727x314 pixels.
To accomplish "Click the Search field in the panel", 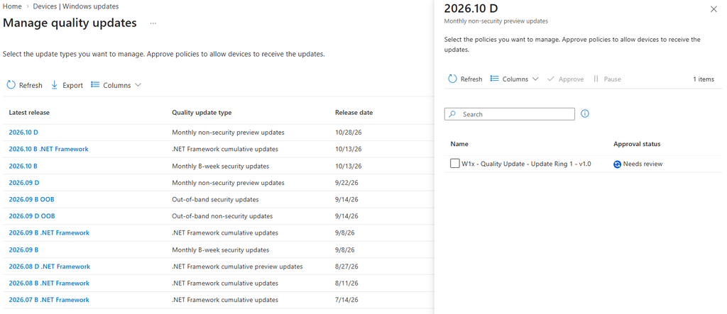I will (510, 114).
